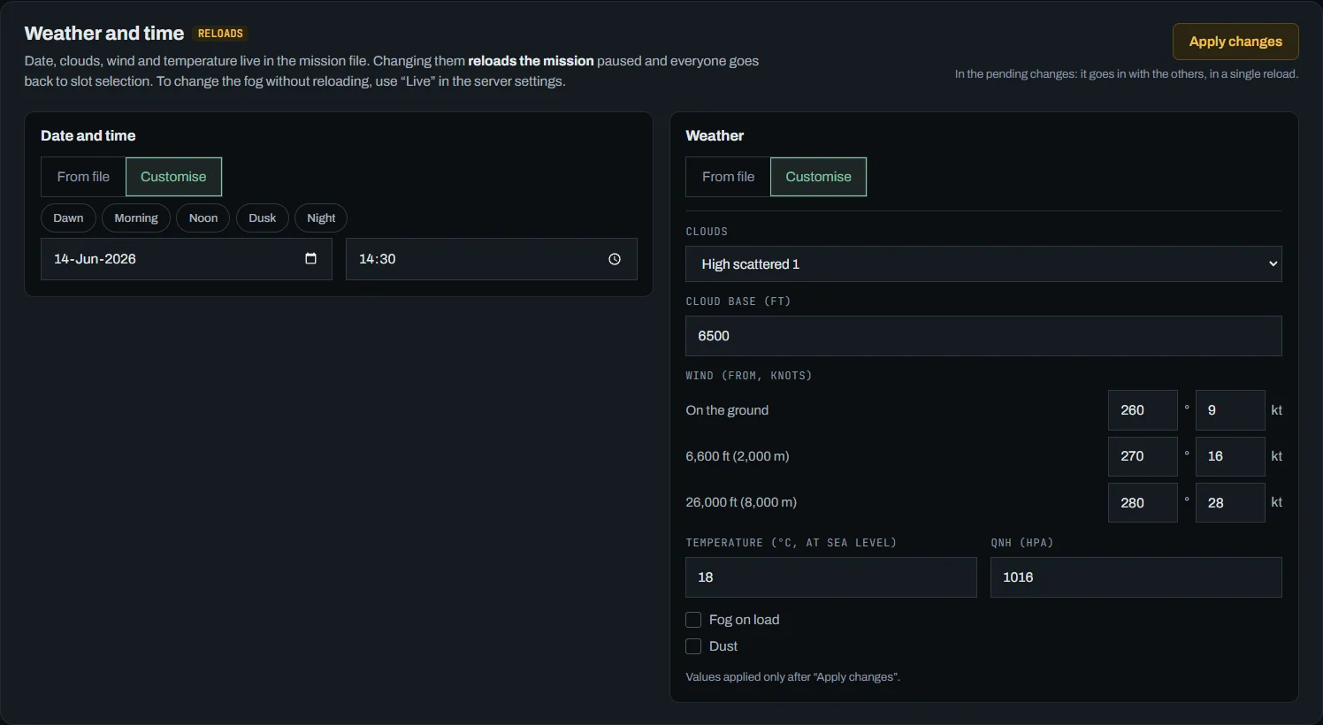The image size is (1323, 725).
Task: Click the '26,000 ft (8,000 m)' label
Action: (741, 502)
